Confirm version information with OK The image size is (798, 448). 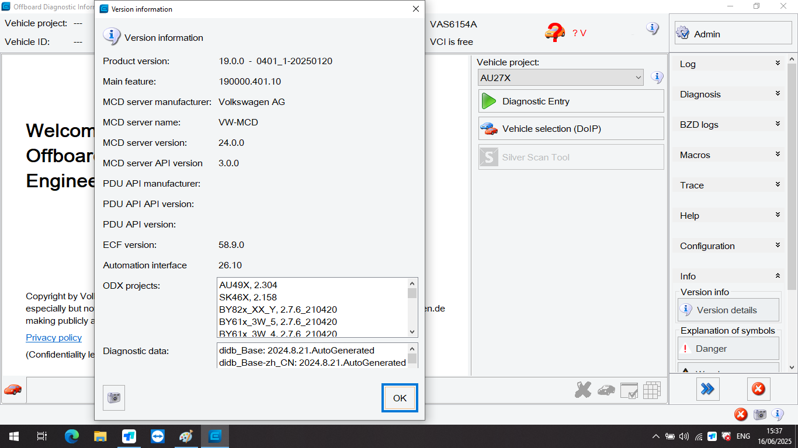point(400,398)
